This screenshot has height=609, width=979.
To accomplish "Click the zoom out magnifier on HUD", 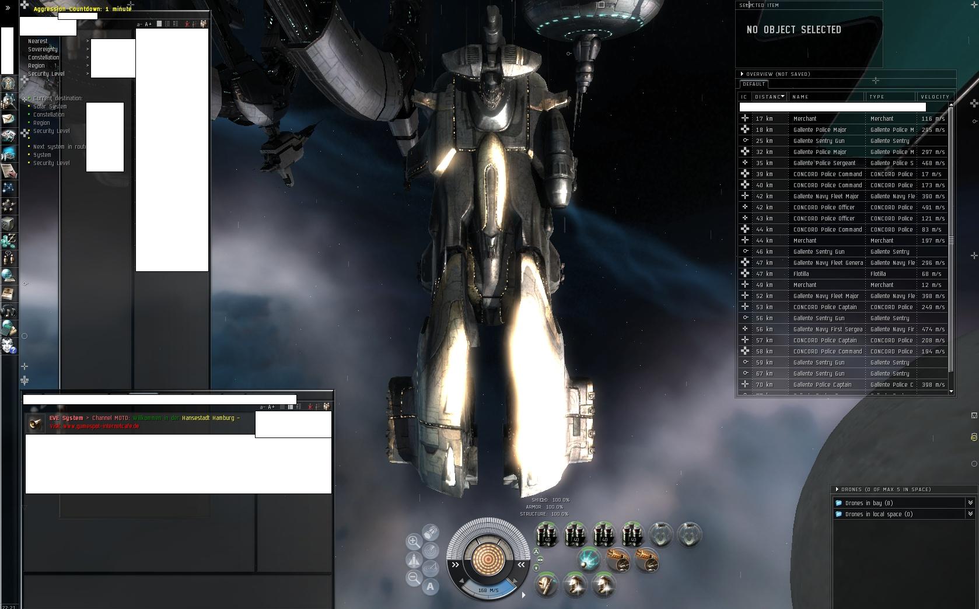I will pyautogui.click(x=414, y=578).
